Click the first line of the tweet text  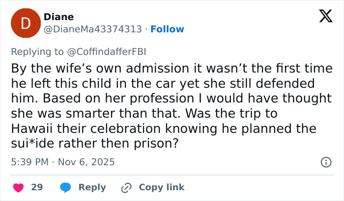(165, 68)
